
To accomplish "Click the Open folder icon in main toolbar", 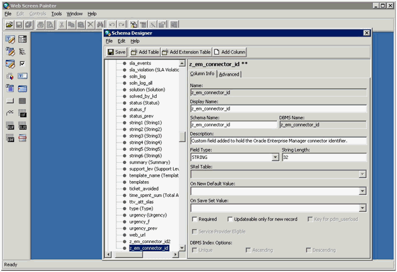I will tap(9, 25).
